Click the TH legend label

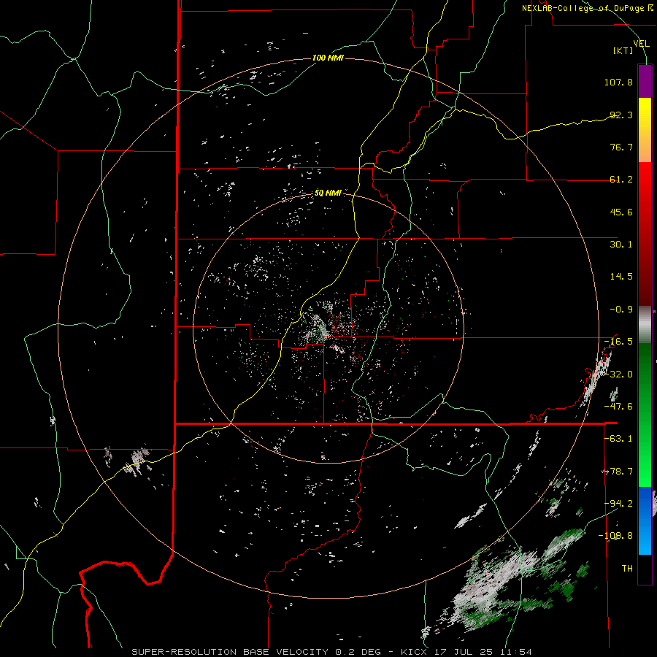point(627,569)
